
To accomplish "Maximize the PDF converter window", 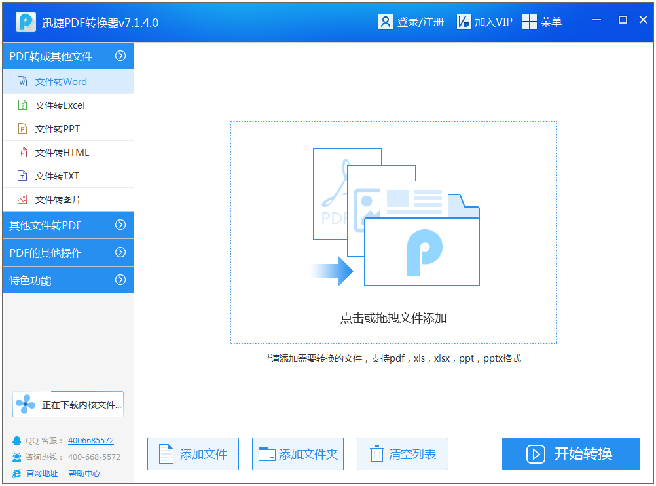I will (623, 20).
